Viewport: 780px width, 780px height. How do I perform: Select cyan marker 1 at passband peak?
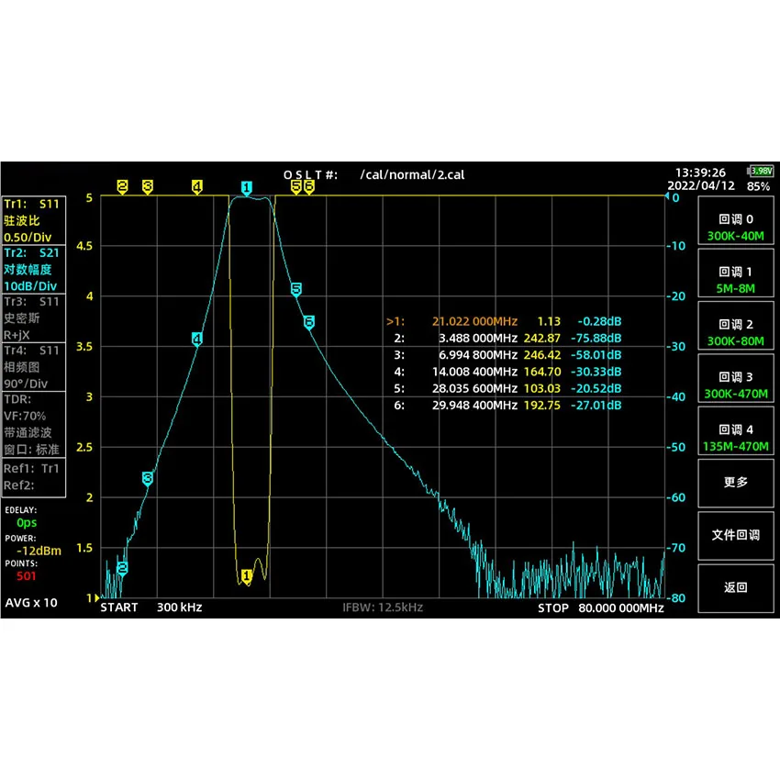pyautogui.click(x=246, y=188)
